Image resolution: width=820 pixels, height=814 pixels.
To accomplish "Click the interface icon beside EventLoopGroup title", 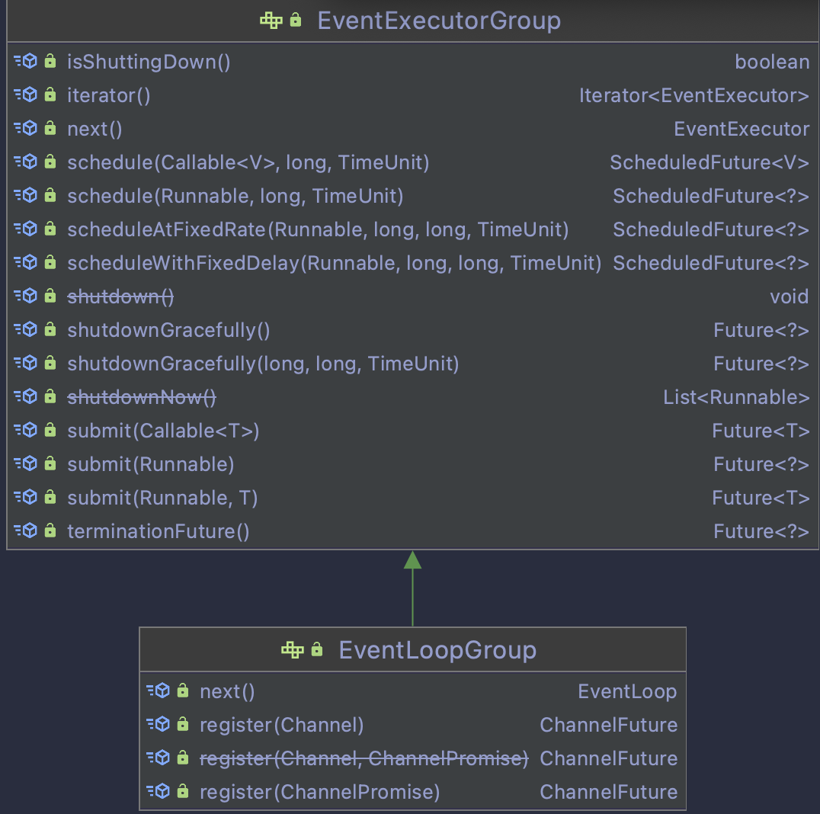I will (x=293, y=649).
